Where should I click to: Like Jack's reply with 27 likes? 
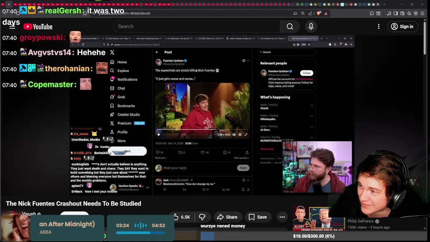click(x=206, y=190)
